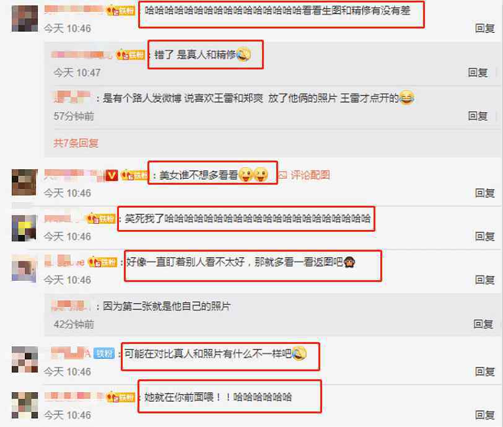Screen dimensions: 503x427
Task: Expand the 共7条回复 replies link
Action: pos(76,143)
